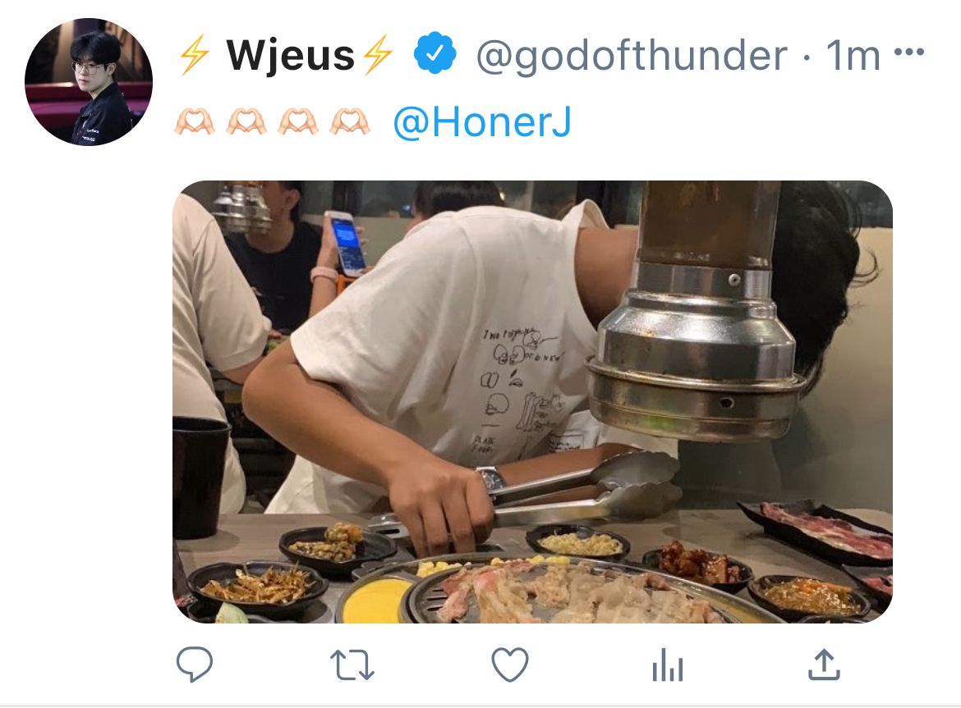
Task: Click blue smartphone screen in attached photo
Action: (x=347, y=243)
